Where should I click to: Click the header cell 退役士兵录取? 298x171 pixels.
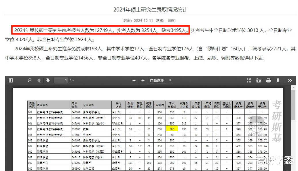[227, 105]
